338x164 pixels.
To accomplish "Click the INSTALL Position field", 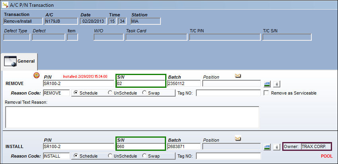I will 232,146.
